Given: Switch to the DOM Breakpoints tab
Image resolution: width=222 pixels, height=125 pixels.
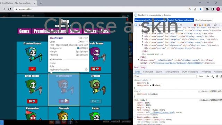Looking at the screenshot, I should [x=190, y=72].
